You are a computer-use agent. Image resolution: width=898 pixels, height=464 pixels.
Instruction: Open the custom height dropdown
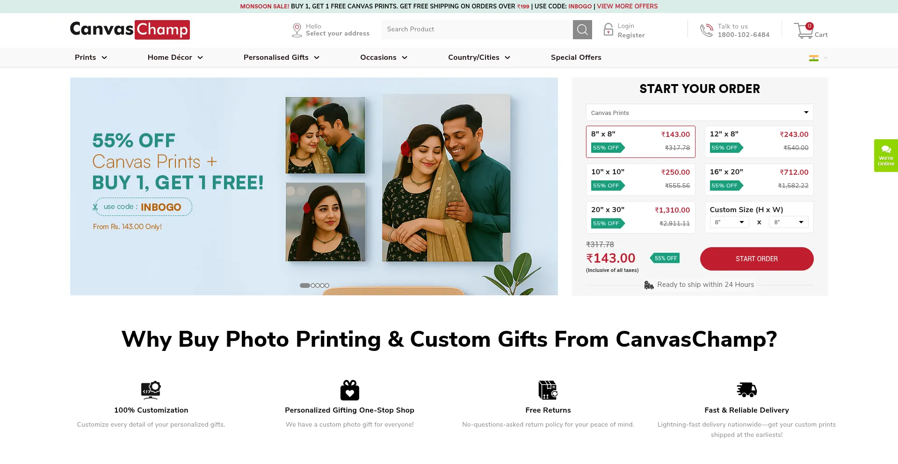(x=729, y=222)
